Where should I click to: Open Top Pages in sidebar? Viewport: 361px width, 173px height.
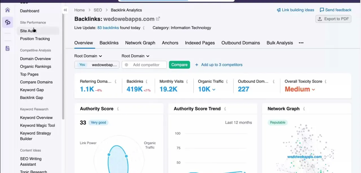click(29, 74)
